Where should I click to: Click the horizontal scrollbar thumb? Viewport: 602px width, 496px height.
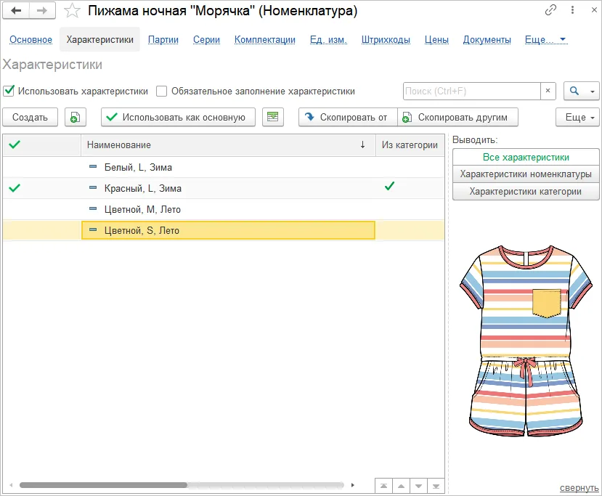[x=103, y=485]
